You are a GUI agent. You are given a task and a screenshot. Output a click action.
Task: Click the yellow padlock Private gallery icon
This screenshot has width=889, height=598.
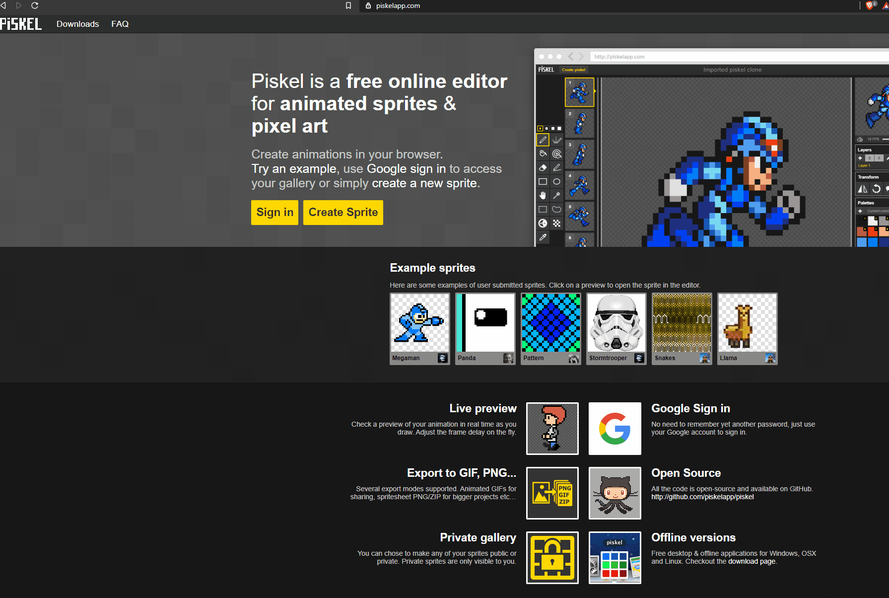552,558
